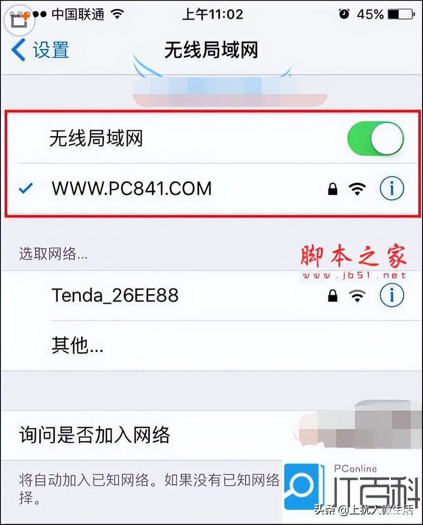Go back via 设置 label
This screenshot has height=525, width=423.
point(51,50)
